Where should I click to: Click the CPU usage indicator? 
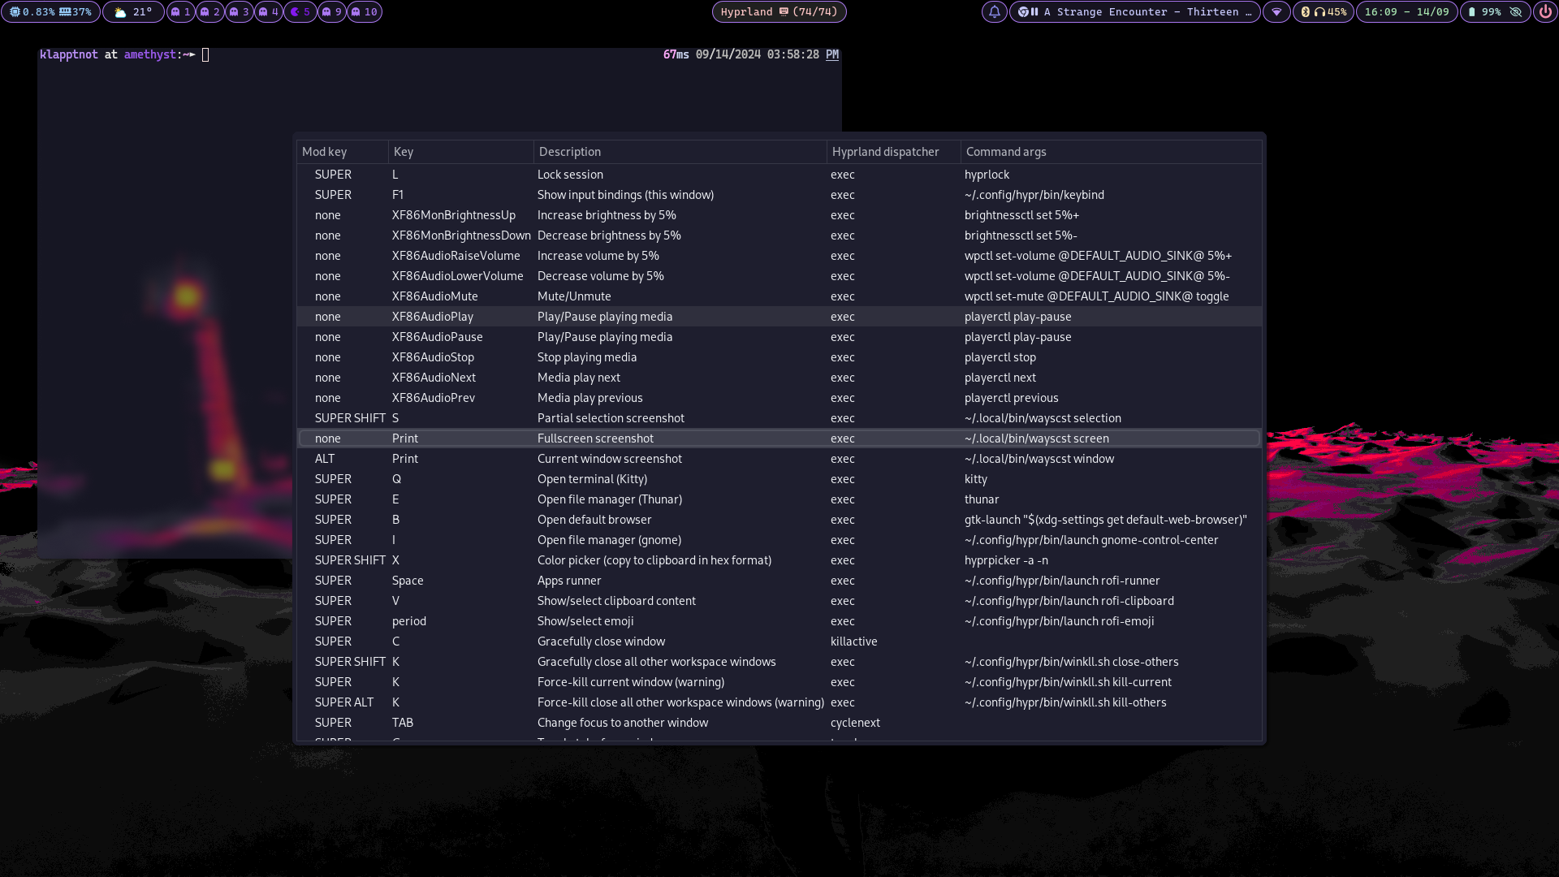coord(32,12)
